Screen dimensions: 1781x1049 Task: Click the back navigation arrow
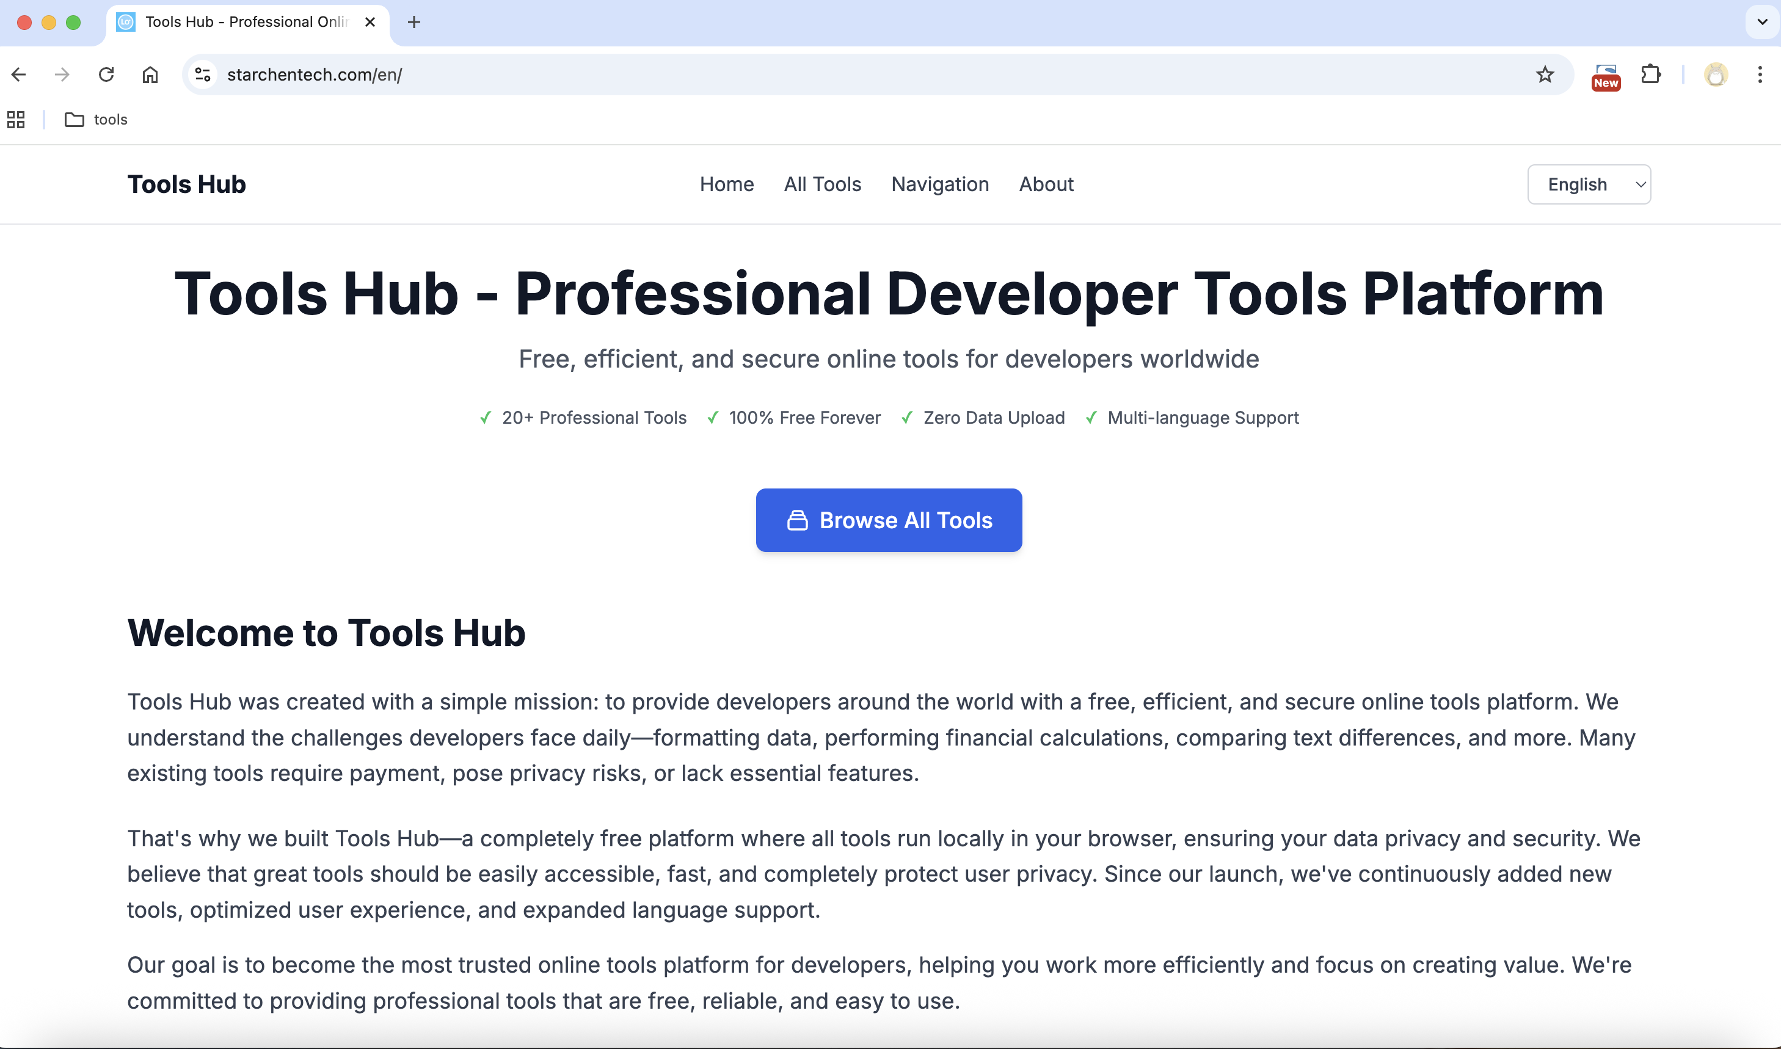[x=18, y=74]
